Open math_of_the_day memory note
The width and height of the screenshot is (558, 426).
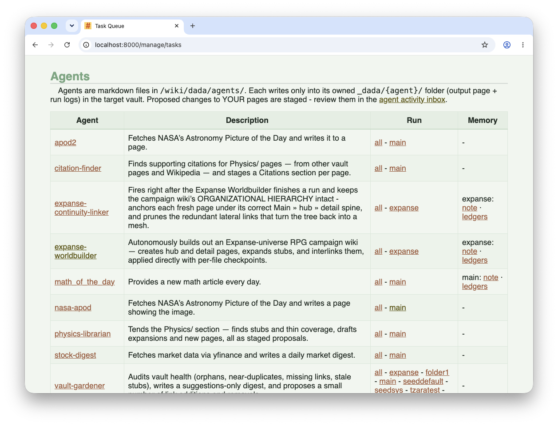click(x=491, y=277)
